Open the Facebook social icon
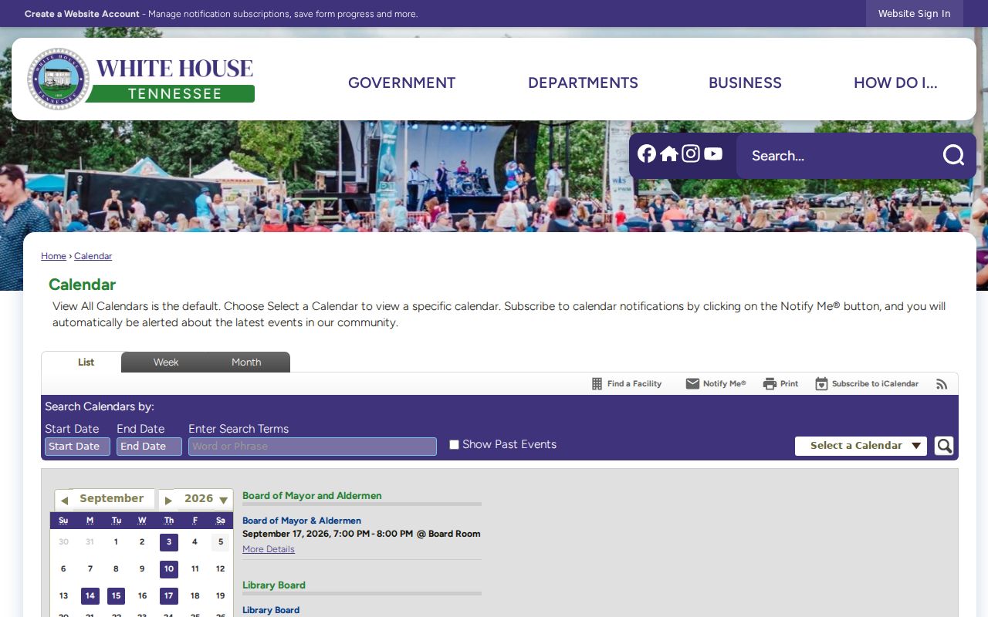 [647, 154]
